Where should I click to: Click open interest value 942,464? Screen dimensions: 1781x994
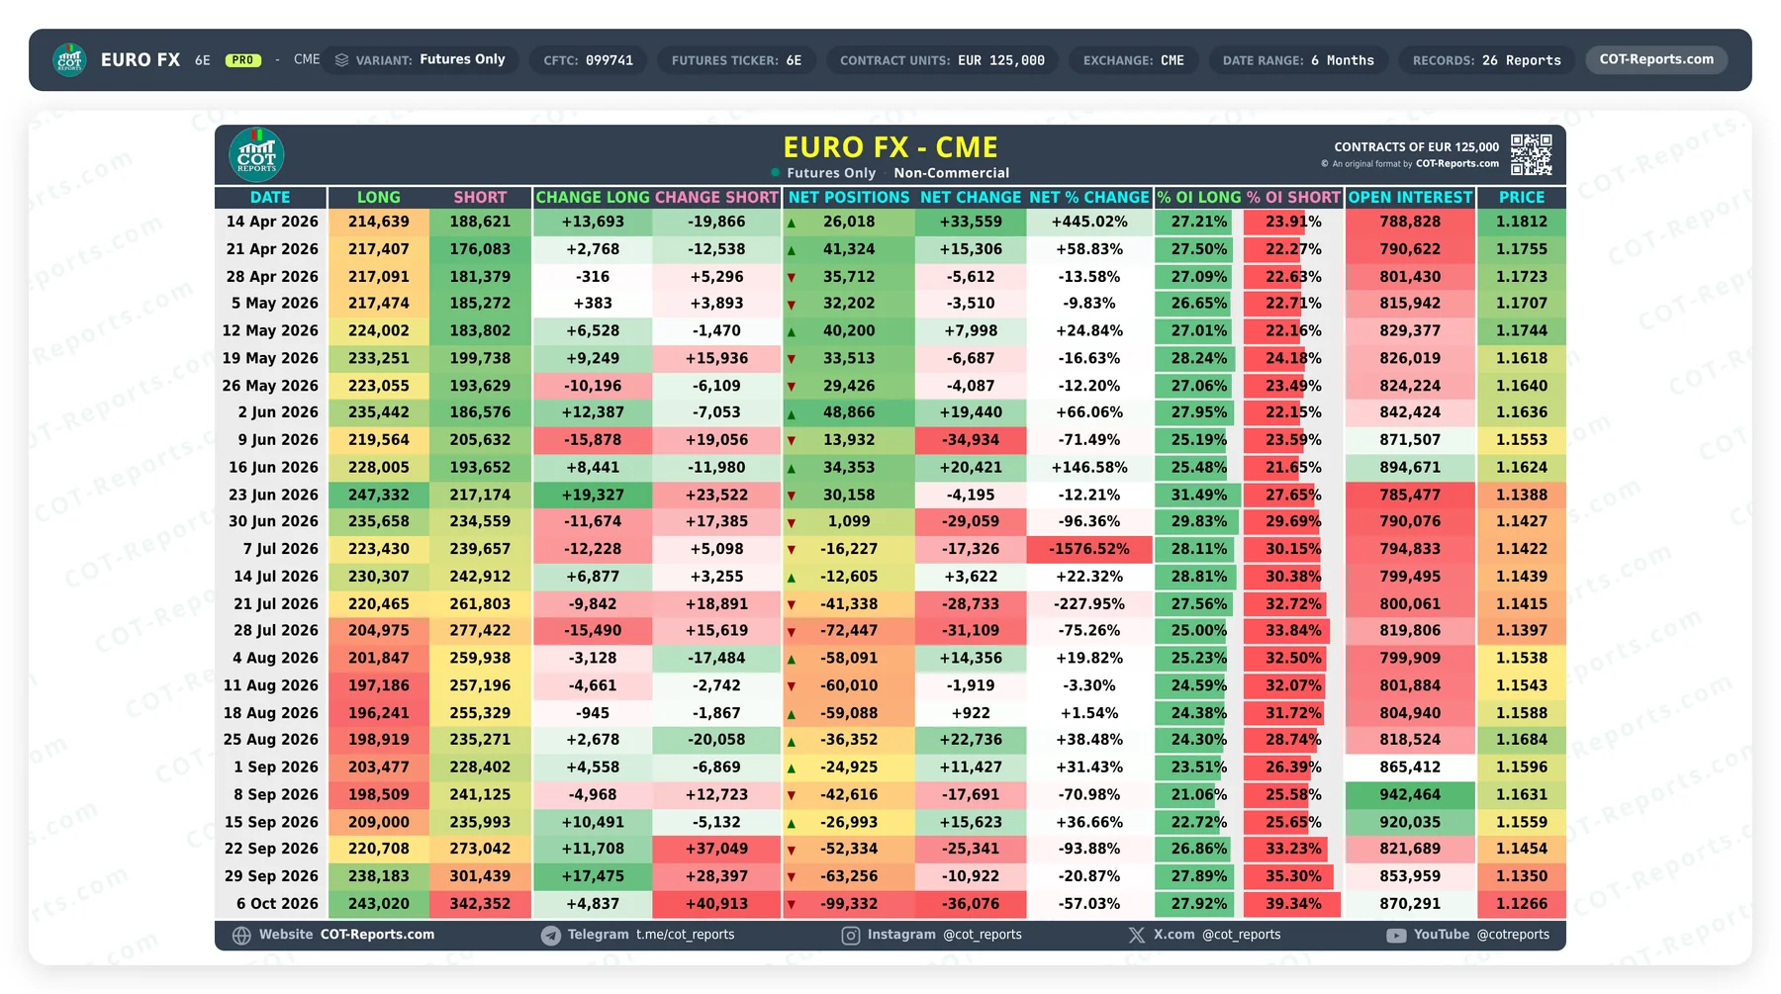click(1410, 794)
